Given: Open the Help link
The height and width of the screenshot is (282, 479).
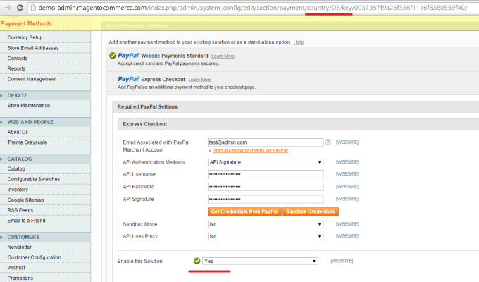Looking at the screenshot, I should [x=299, y=42].
